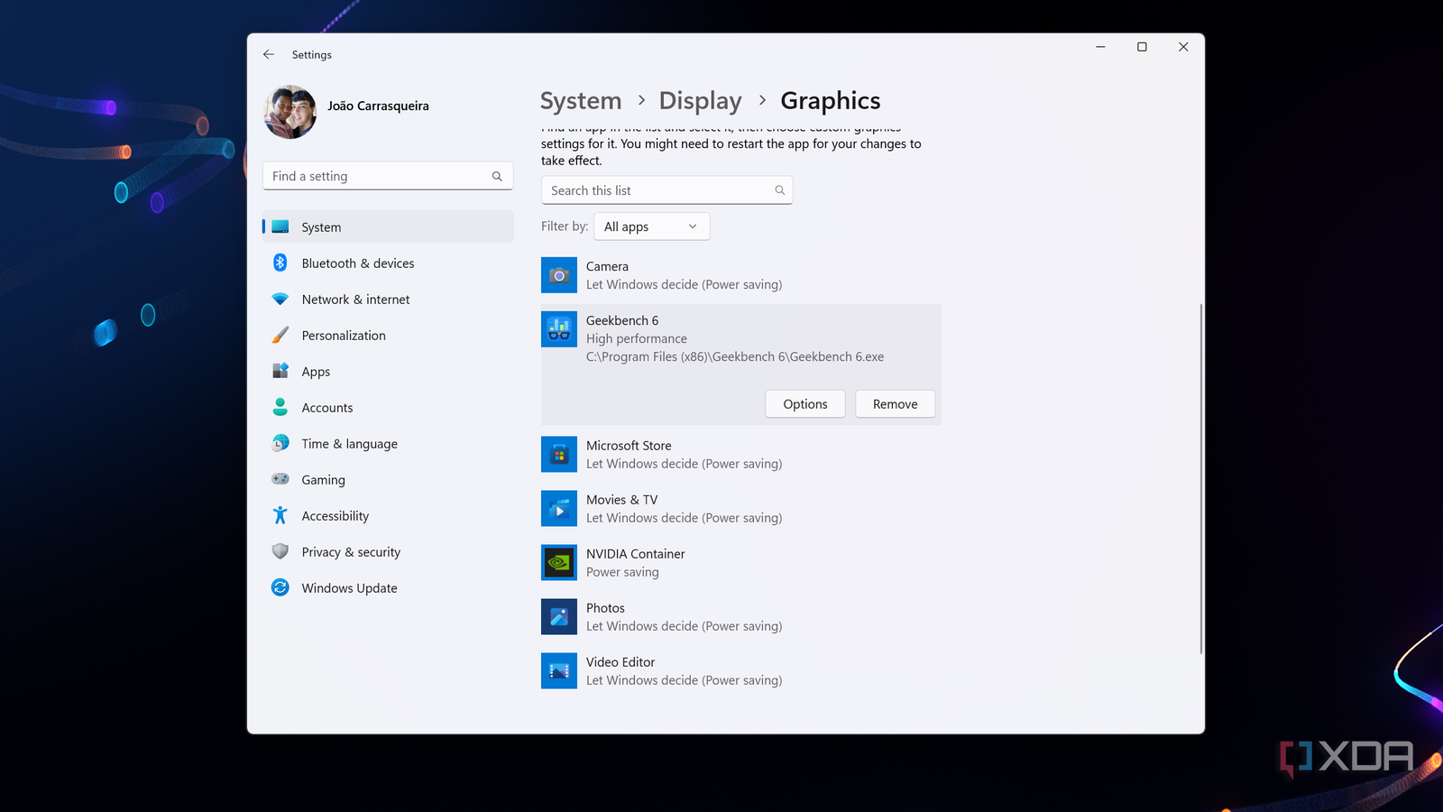Open Privacy & security settings
The height and width of the screenshot is (812, 1443).
(x=351, y=552)
